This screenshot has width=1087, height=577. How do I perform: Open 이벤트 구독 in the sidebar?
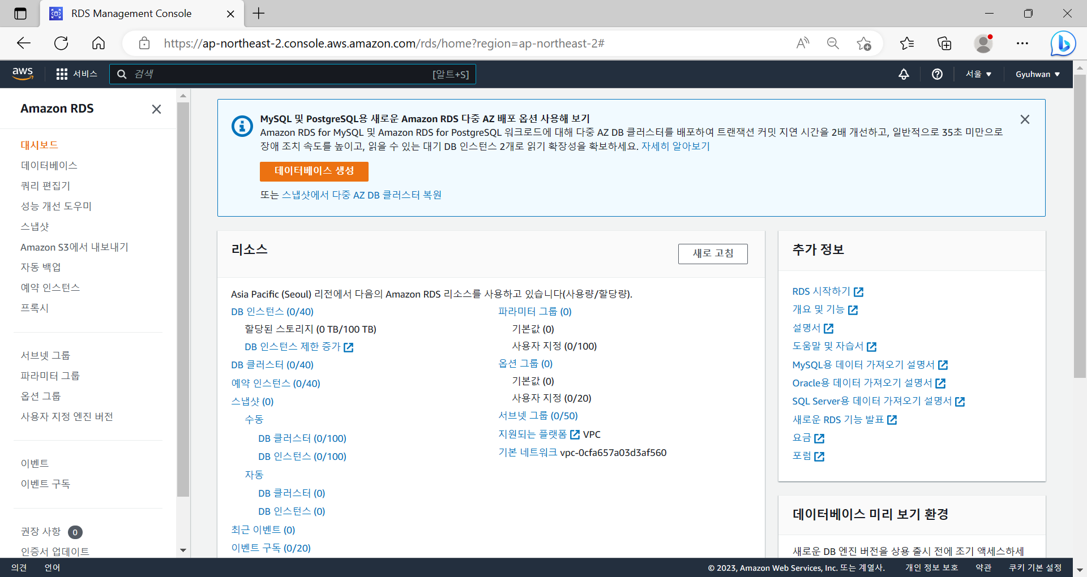45,484
